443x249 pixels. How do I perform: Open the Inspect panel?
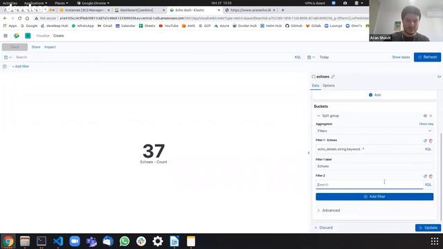[x=50, y=47]
